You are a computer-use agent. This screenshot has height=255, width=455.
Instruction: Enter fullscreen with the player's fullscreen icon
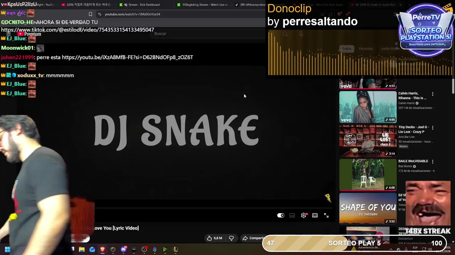click(x=326, y=215)
